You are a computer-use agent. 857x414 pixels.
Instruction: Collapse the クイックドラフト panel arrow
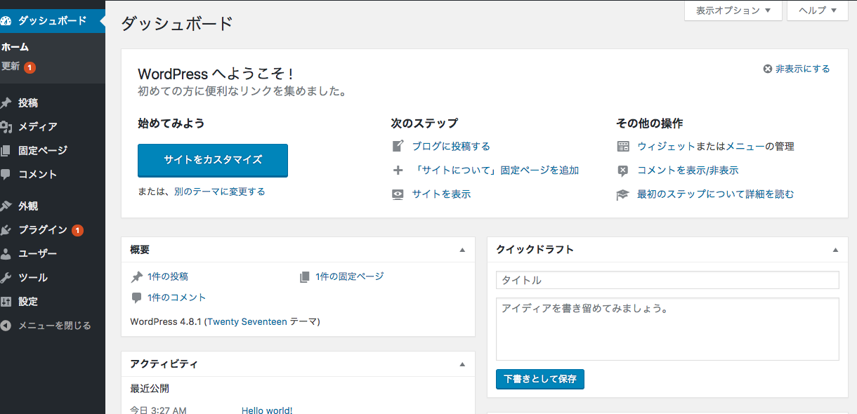[x=835, y=250]
